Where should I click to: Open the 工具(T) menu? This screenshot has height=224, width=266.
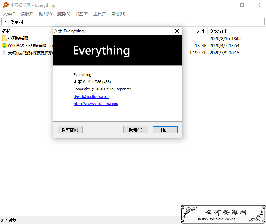pos(100,14)
